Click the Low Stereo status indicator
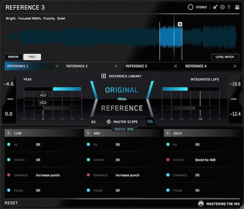244x209 pixels. [x=9, y=160]
